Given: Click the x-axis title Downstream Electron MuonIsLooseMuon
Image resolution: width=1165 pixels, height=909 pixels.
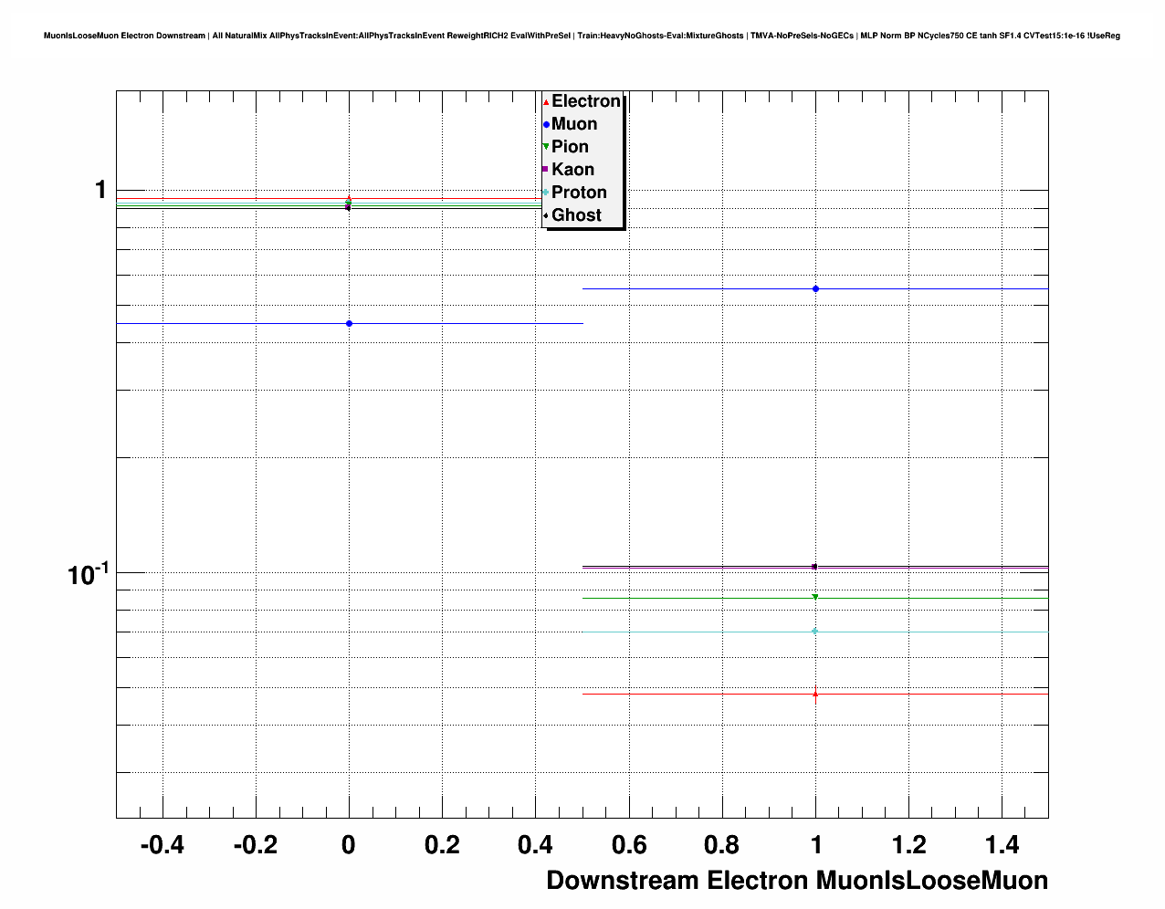Looking at the screenshot, I should coord(796,881).
